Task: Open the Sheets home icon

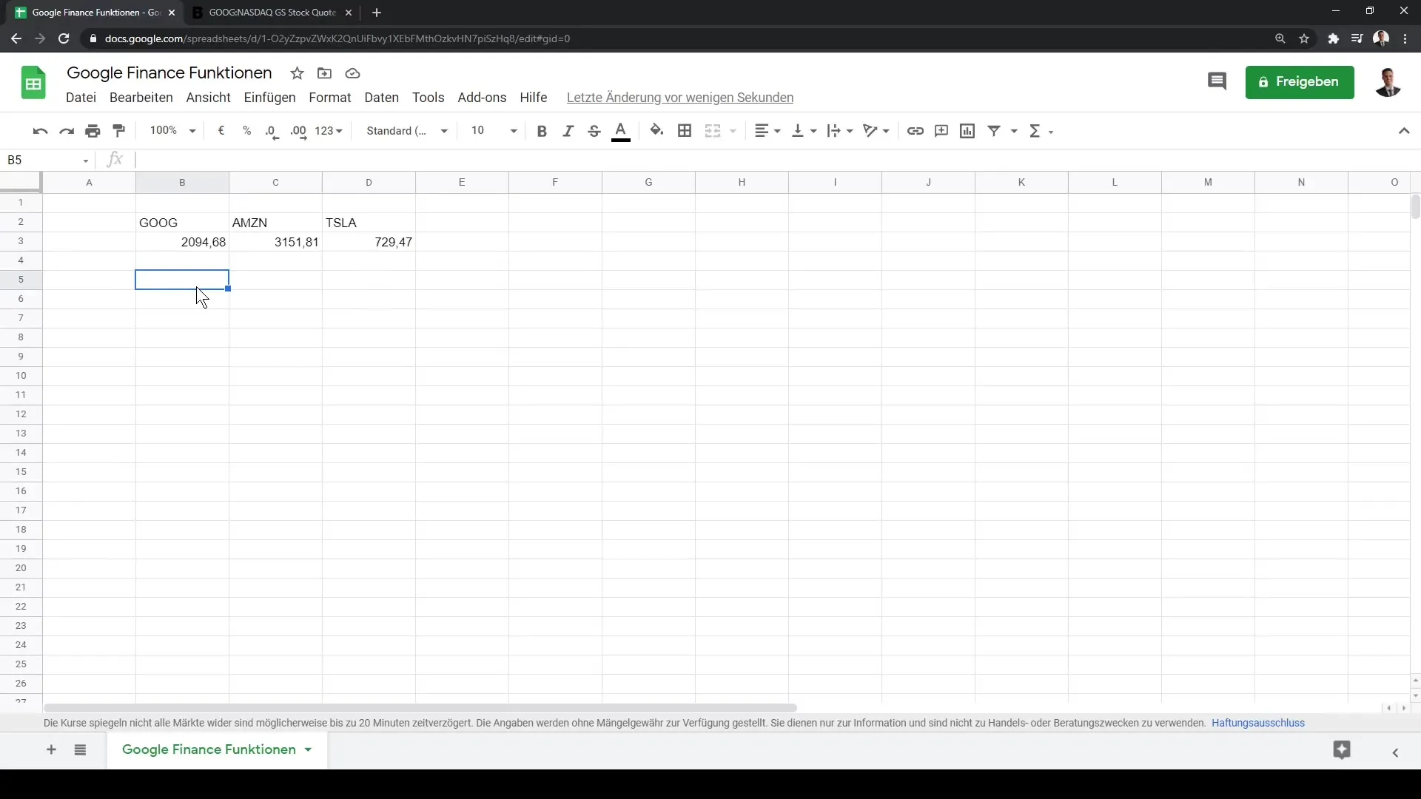Action: pos(33,82)
